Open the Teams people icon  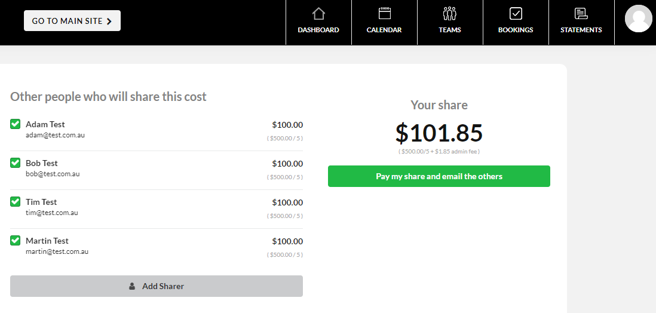[x=450, y=13]
